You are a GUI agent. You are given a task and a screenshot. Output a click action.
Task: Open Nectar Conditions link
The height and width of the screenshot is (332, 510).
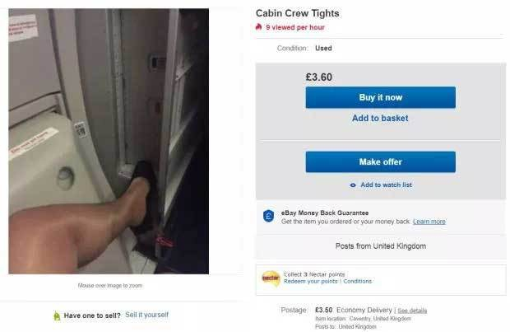[358, 281]
